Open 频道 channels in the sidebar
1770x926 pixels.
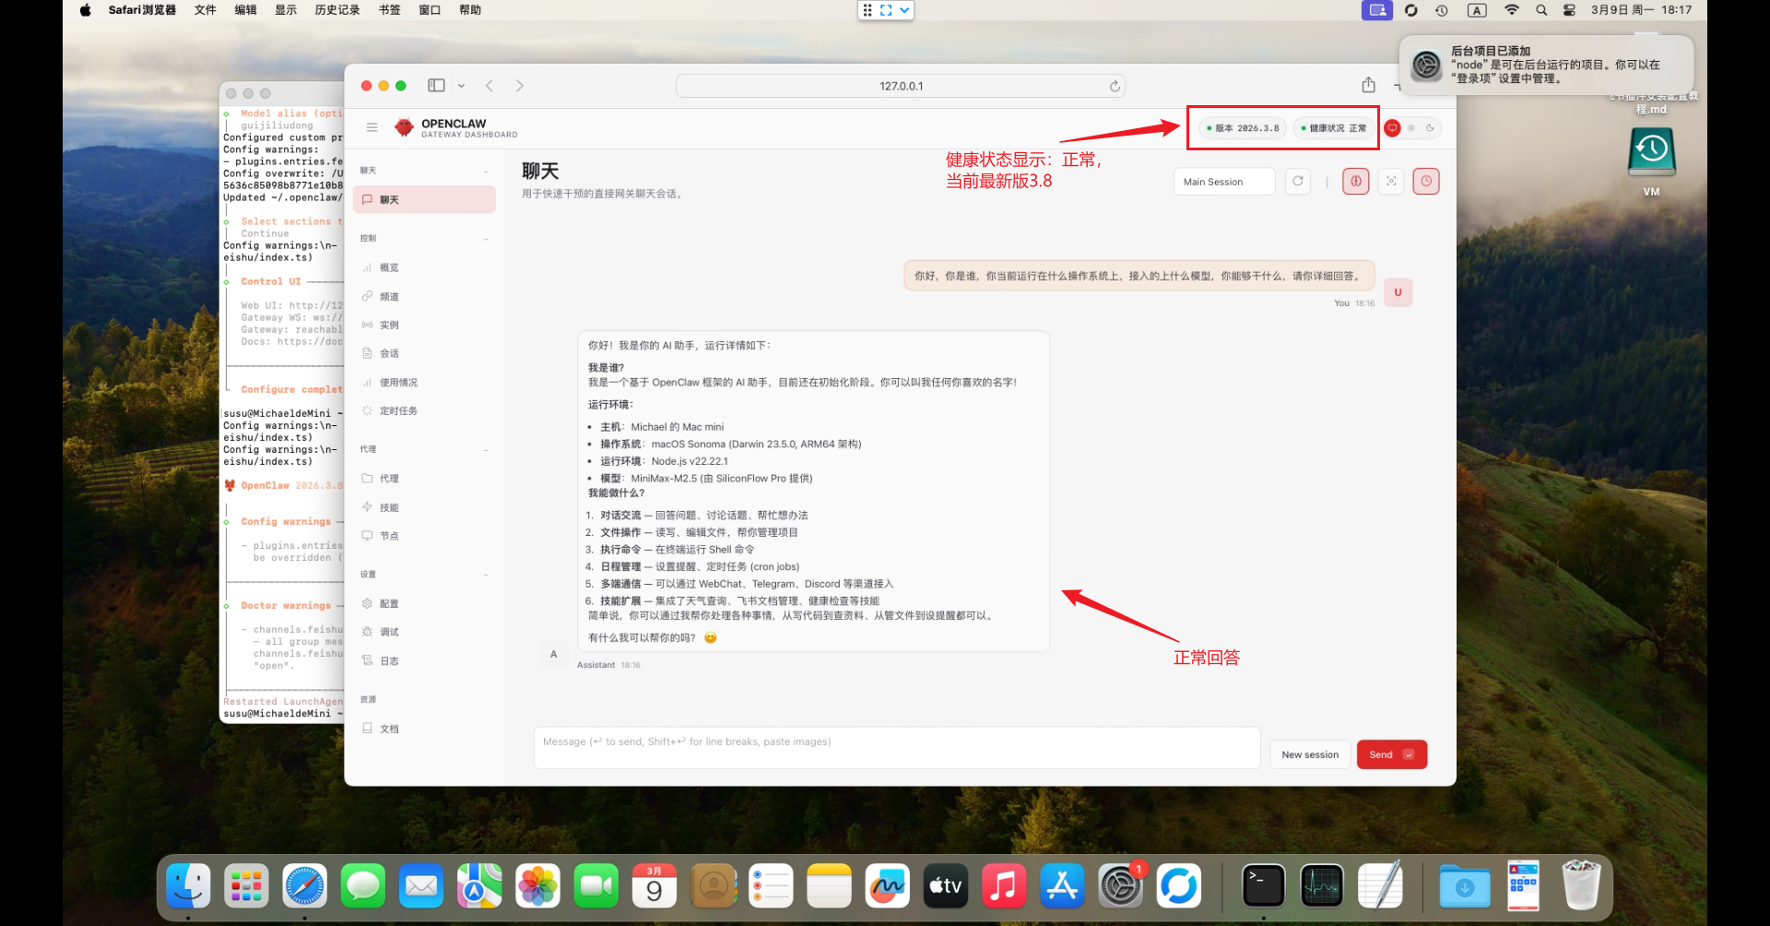(424, 296)
